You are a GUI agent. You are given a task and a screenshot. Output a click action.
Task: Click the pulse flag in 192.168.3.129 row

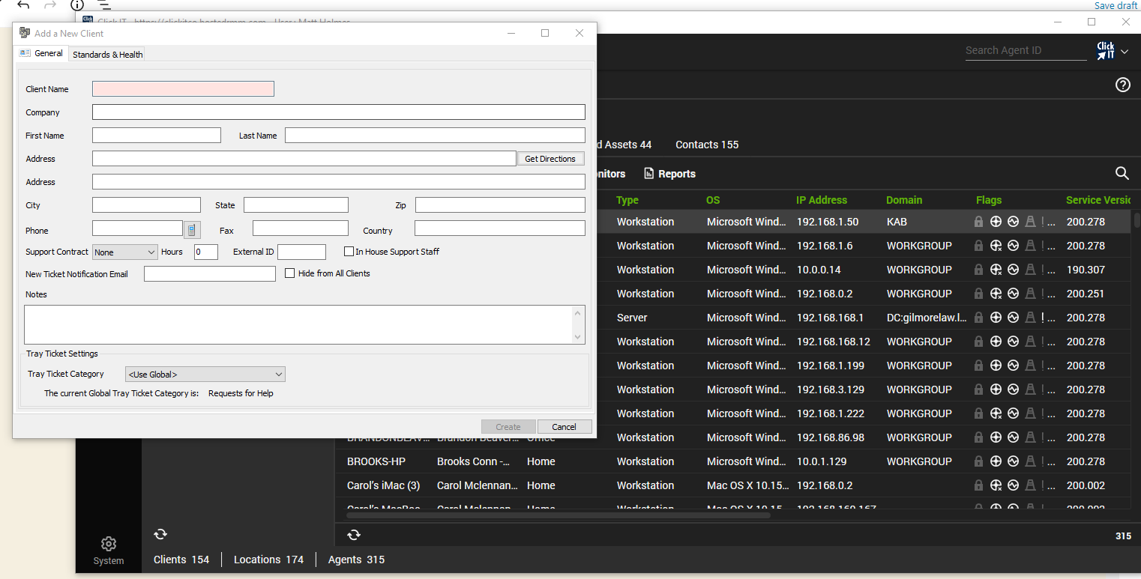(x=1013, y=389)
